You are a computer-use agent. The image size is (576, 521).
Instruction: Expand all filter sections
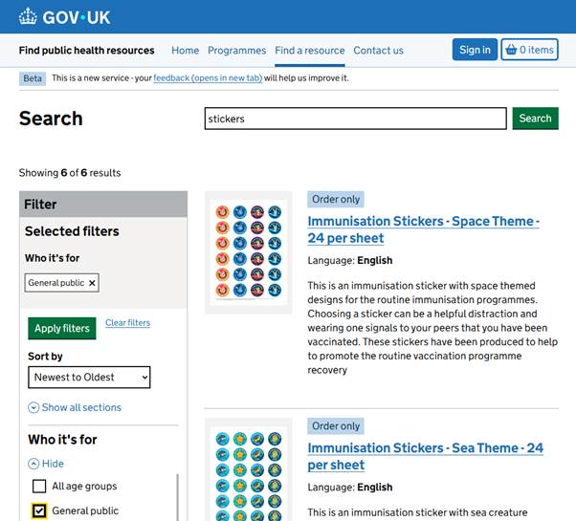[81, 408]
